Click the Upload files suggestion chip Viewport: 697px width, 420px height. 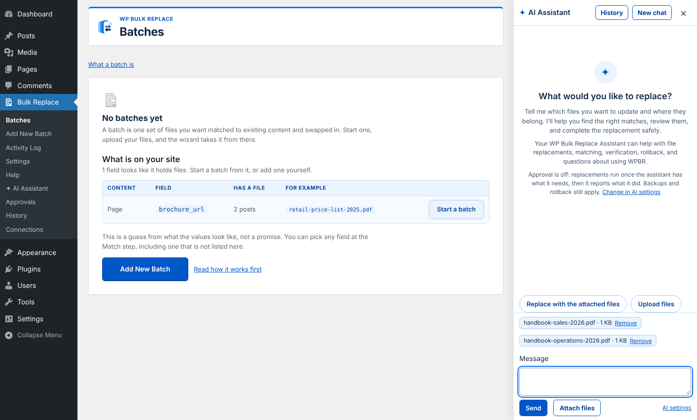[656, 304]
